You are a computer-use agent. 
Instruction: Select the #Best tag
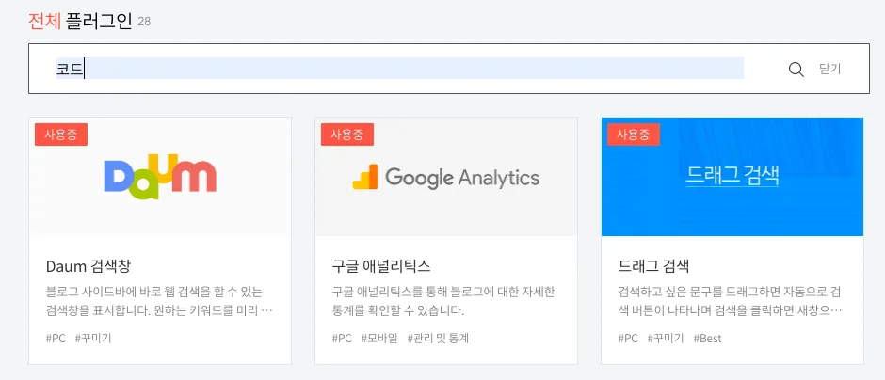pyautogui.click(x=707, y=339)
